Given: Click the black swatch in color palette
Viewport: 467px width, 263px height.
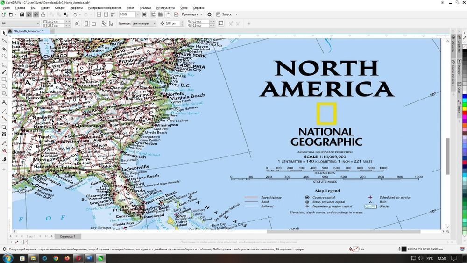Looking at the screenshot, I should point(464,51).
